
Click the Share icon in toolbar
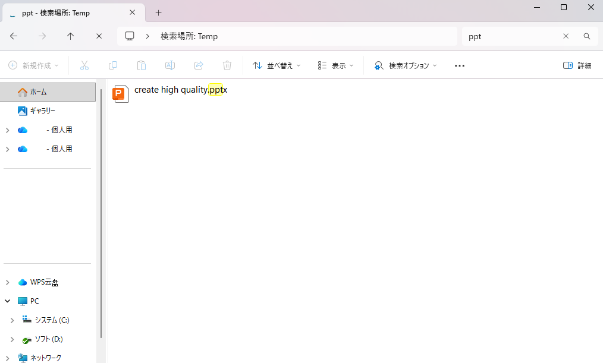tap(199, 65)
